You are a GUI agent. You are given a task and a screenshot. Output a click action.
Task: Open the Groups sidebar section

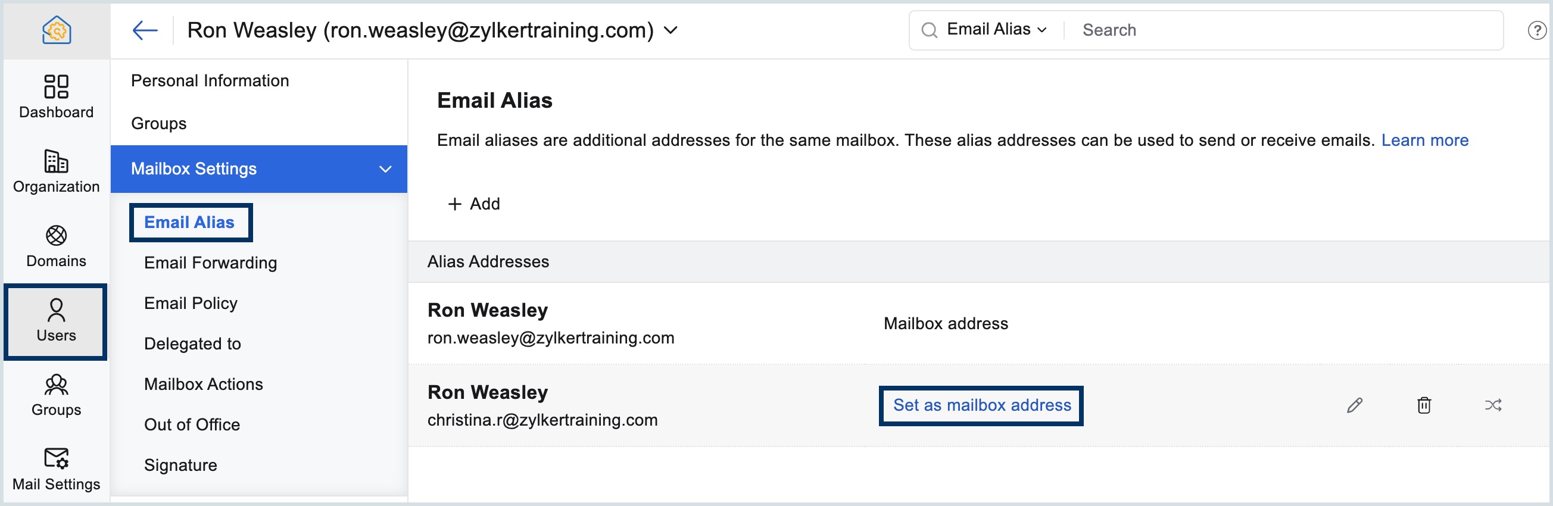55,395
